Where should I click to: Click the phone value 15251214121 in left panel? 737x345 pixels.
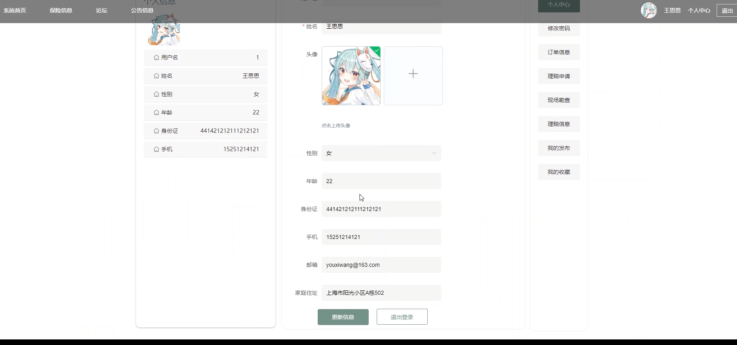(241, 149)
